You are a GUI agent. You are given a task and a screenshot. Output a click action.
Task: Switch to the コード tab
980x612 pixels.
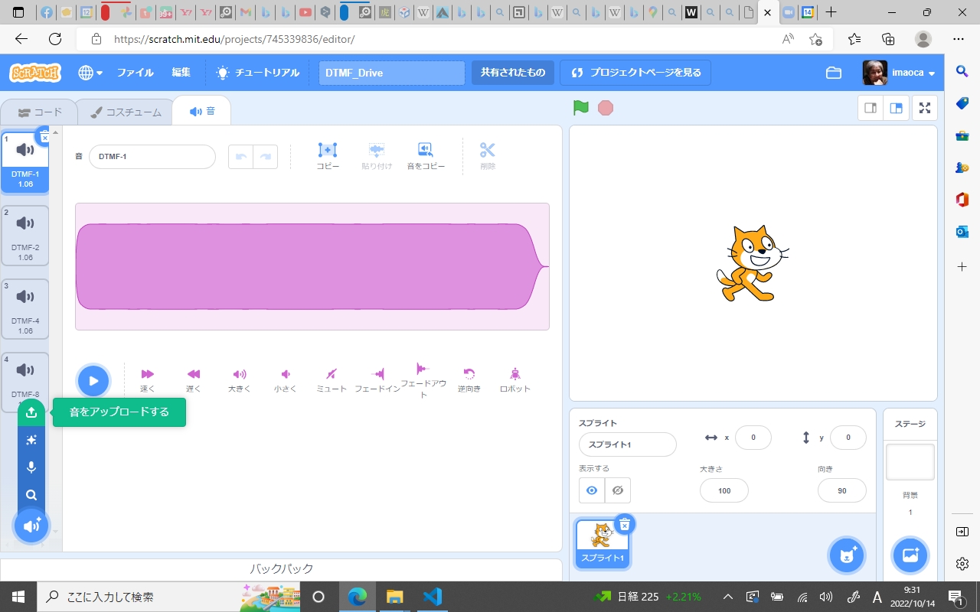[40, 112]
